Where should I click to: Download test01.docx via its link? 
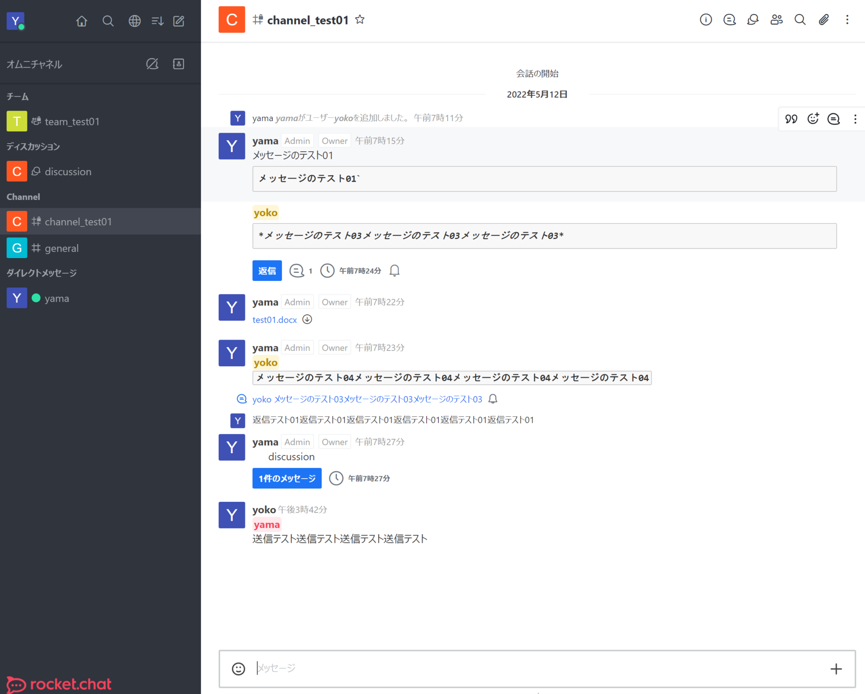tap(275, 320)
